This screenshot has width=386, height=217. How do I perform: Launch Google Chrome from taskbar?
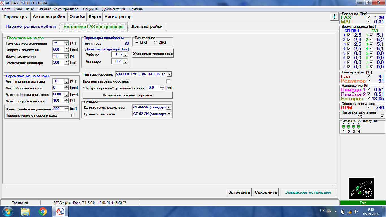[x=43, y=211]
